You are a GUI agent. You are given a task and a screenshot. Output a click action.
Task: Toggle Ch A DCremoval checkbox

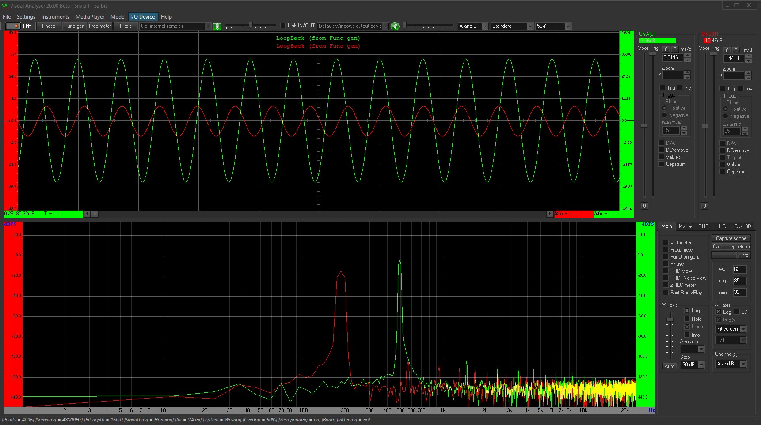[662, 150]
